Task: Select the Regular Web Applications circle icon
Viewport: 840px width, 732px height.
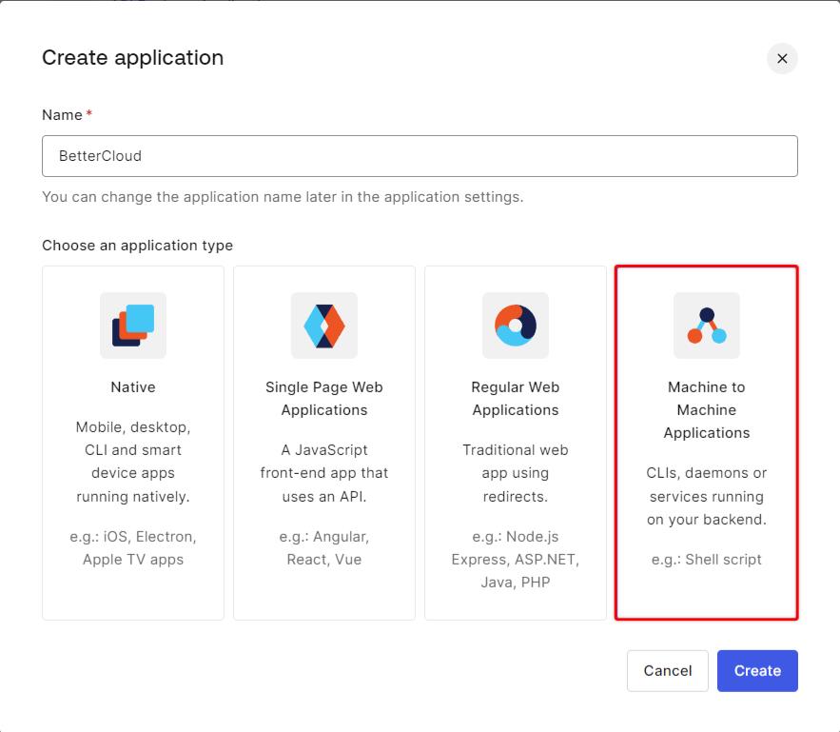Action: (515, 326)
